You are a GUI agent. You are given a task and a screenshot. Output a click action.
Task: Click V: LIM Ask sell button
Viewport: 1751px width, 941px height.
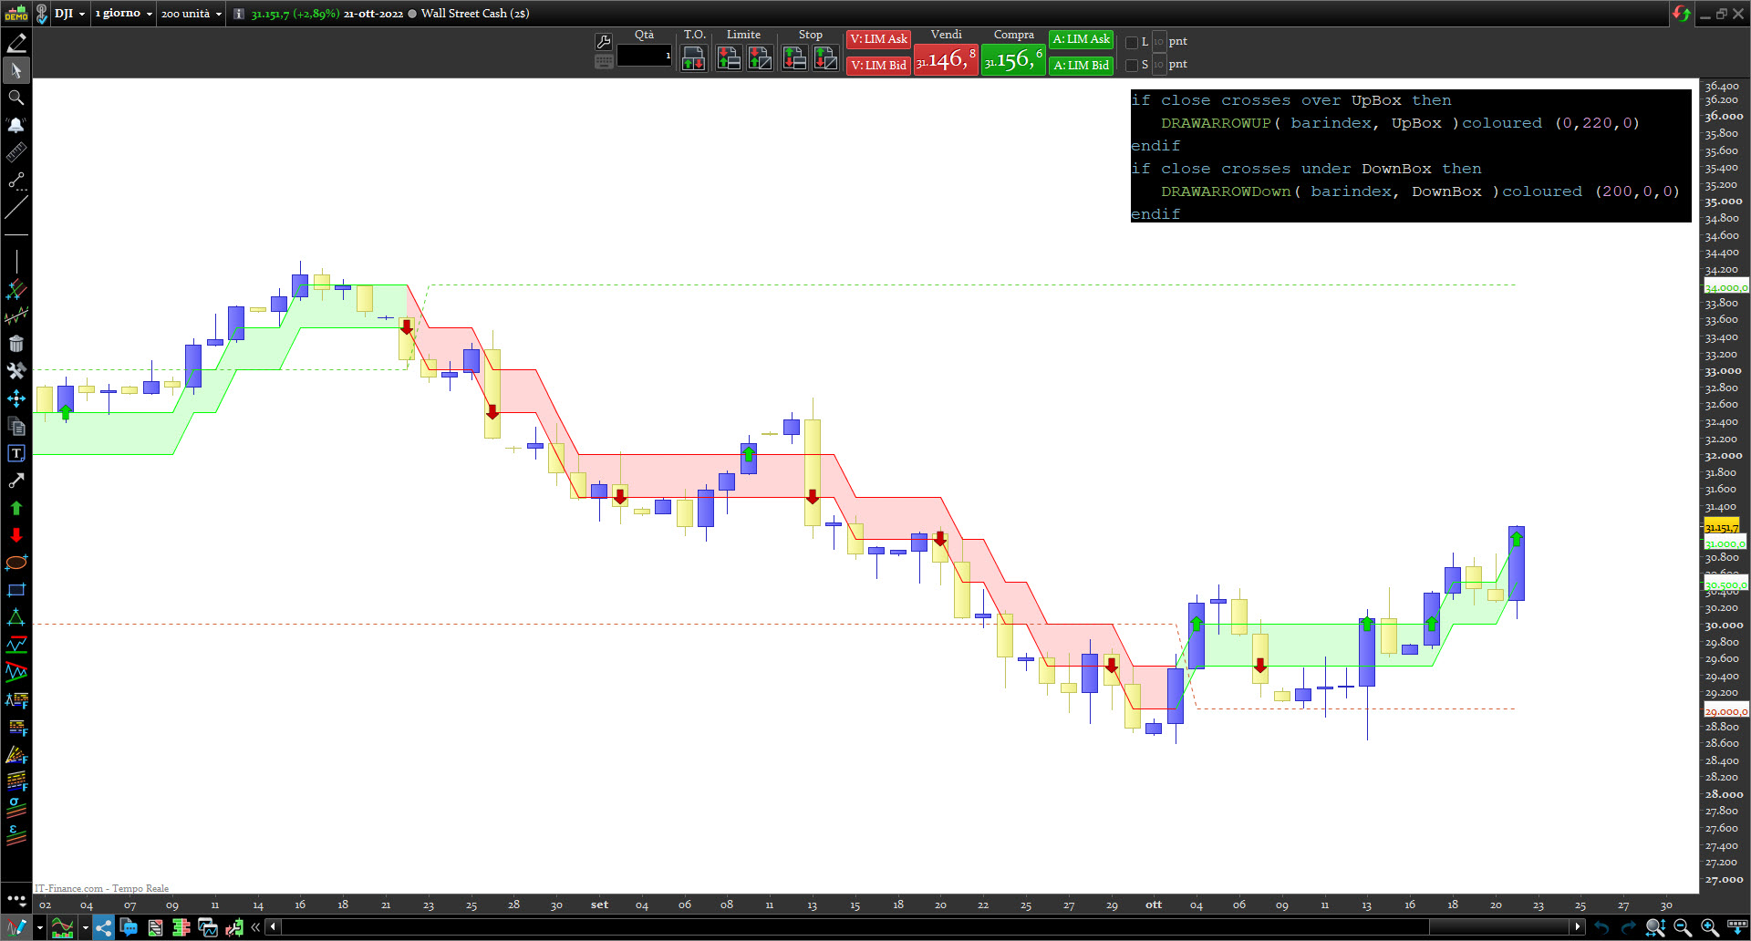pos(879,39)
